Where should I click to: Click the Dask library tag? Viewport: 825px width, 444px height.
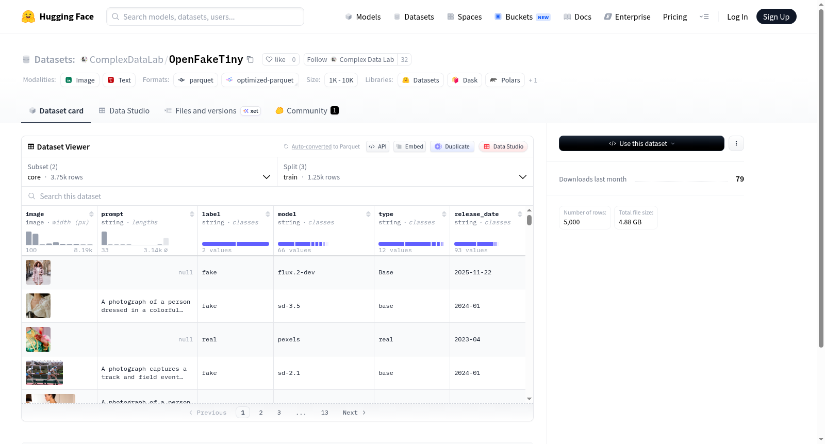[x=465, y=80]
